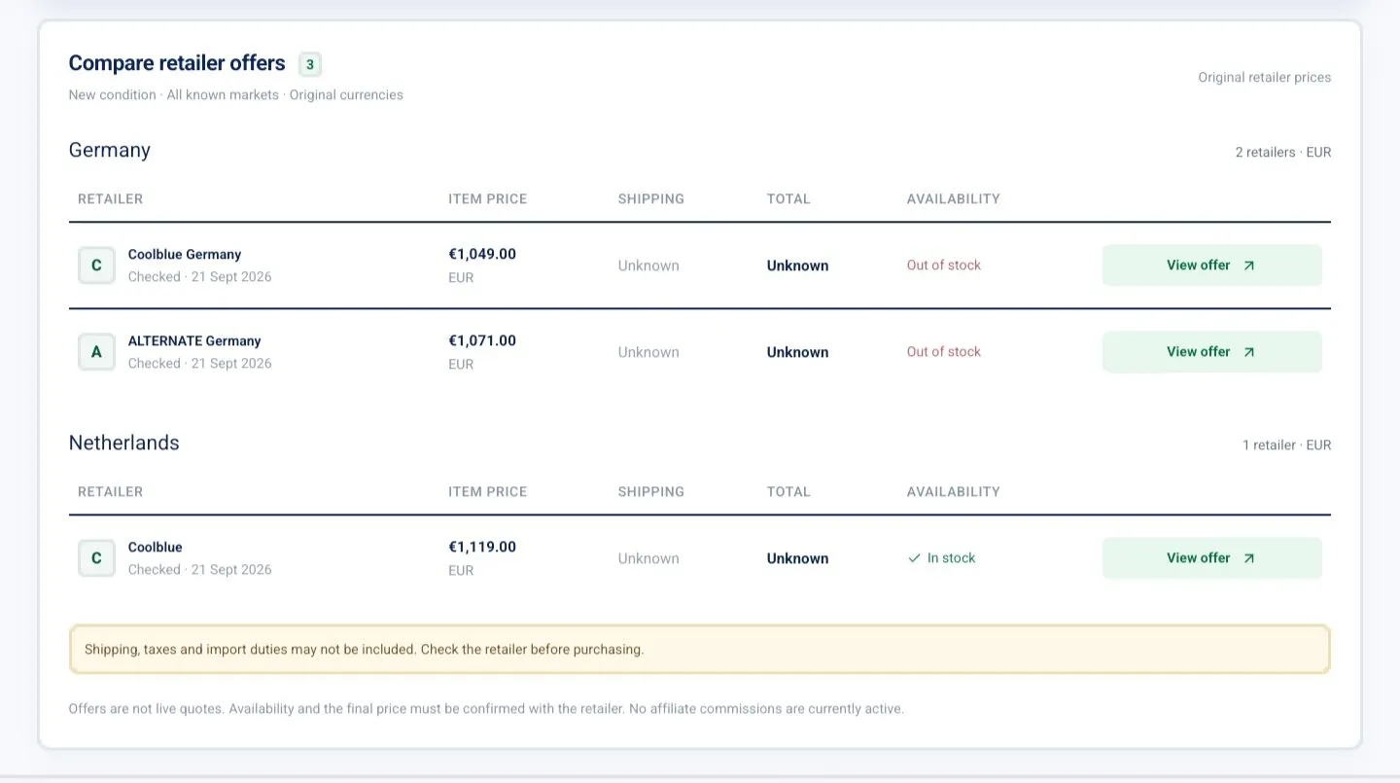Click the €1,119.00 Coolblue item price

click(x=482, y=547)
